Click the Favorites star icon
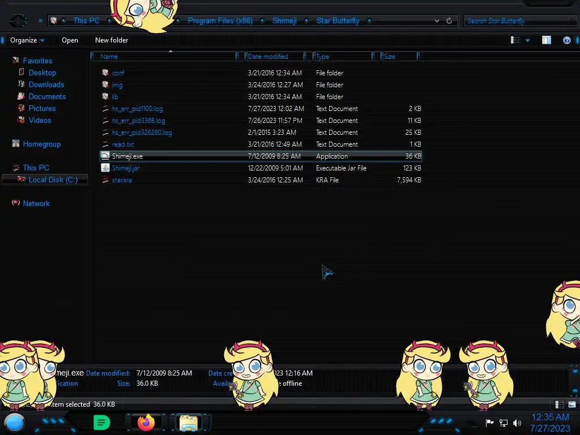The image size is (580, 435). (x=15, y=60)
